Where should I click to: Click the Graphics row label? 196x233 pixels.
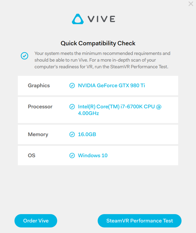39,86
